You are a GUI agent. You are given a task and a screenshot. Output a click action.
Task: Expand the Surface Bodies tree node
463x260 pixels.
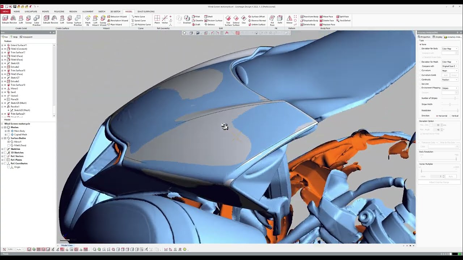(2, 138)
